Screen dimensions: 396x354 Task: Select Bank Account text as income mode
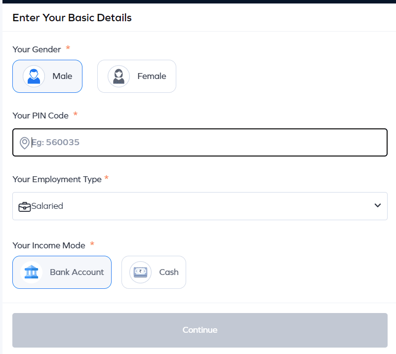(x=77, y=272)
